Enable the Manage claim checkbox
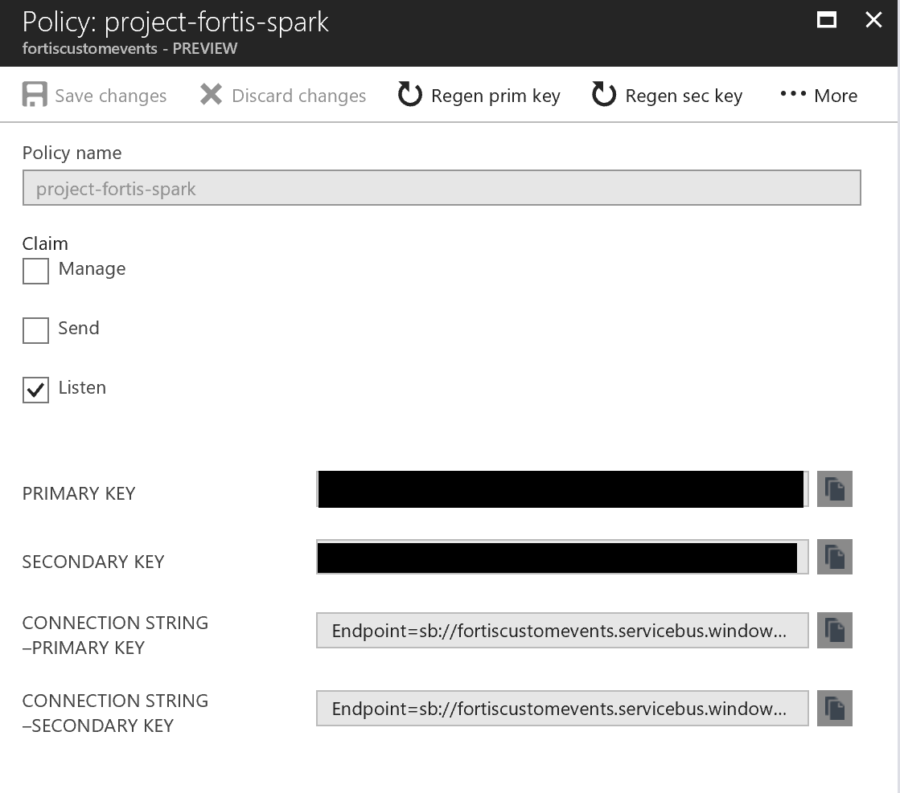 point(35,271)
